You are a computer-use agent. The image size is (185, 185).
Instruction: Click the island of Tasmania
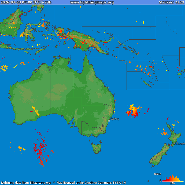(x=97, y=148)
